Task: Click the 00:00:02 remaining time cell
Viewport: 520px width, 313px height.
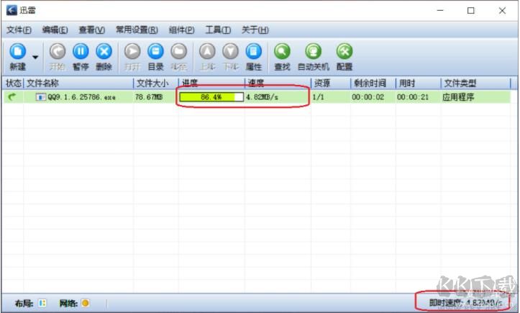Action: tap(368, 97)
